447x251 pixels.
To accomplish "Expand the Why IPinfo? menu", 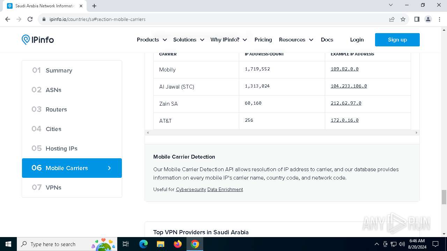I will point(229,40).
